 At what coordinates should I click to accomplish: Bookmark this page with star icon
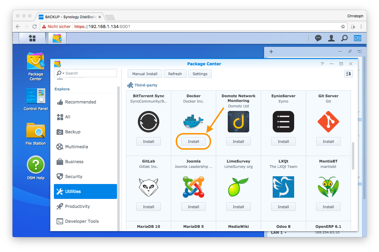343,27
